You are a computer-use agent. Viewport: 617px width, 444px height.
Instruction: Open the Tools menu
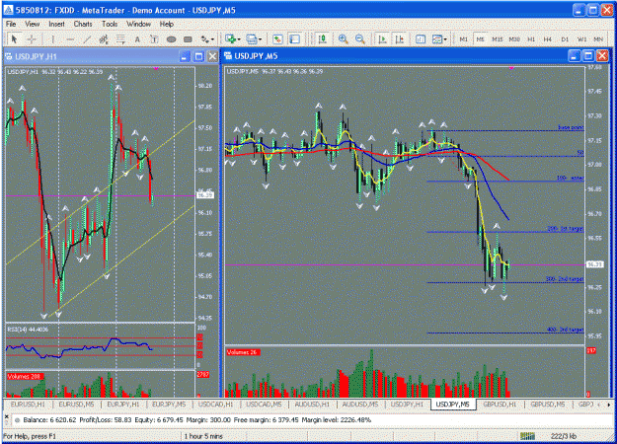[x=110, y=24]
